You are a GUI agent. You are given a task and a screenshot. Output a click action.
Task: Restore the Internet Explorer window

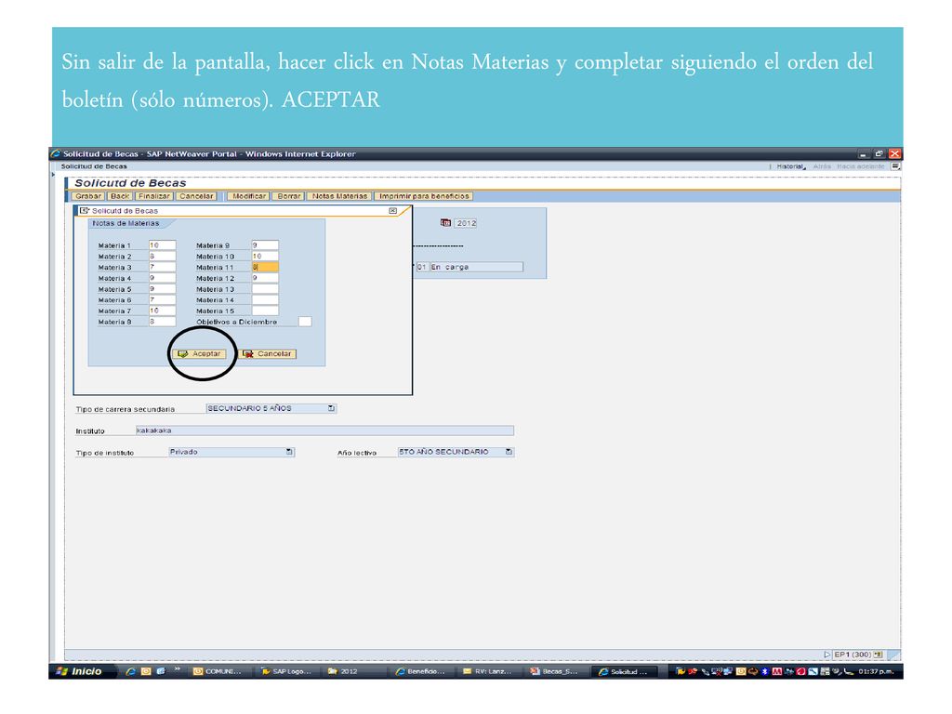879,153
